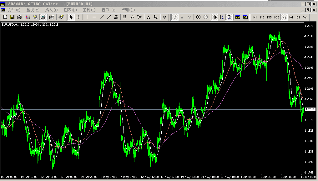
Task: Toggle the Terminal window button
Action: [x=43, y=17]
